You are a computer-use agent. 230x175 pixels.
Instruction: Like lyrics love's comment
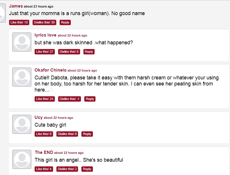(45, 52)
